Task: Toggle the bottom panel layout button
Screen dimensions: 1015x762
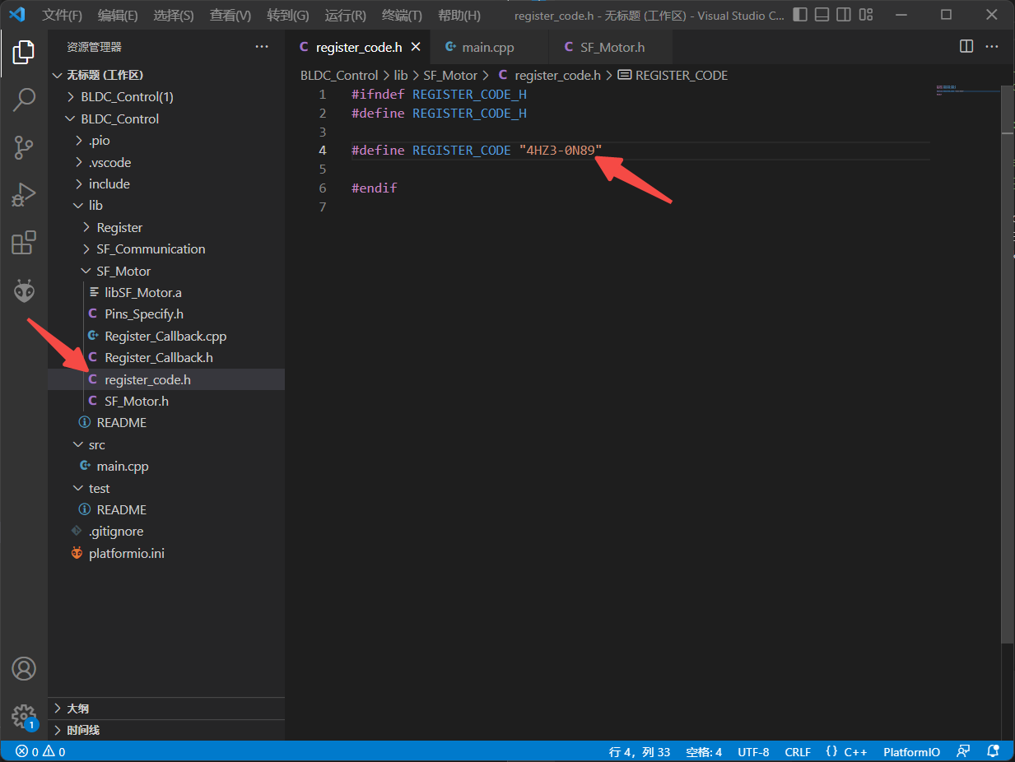Action: tap(822, 15)
